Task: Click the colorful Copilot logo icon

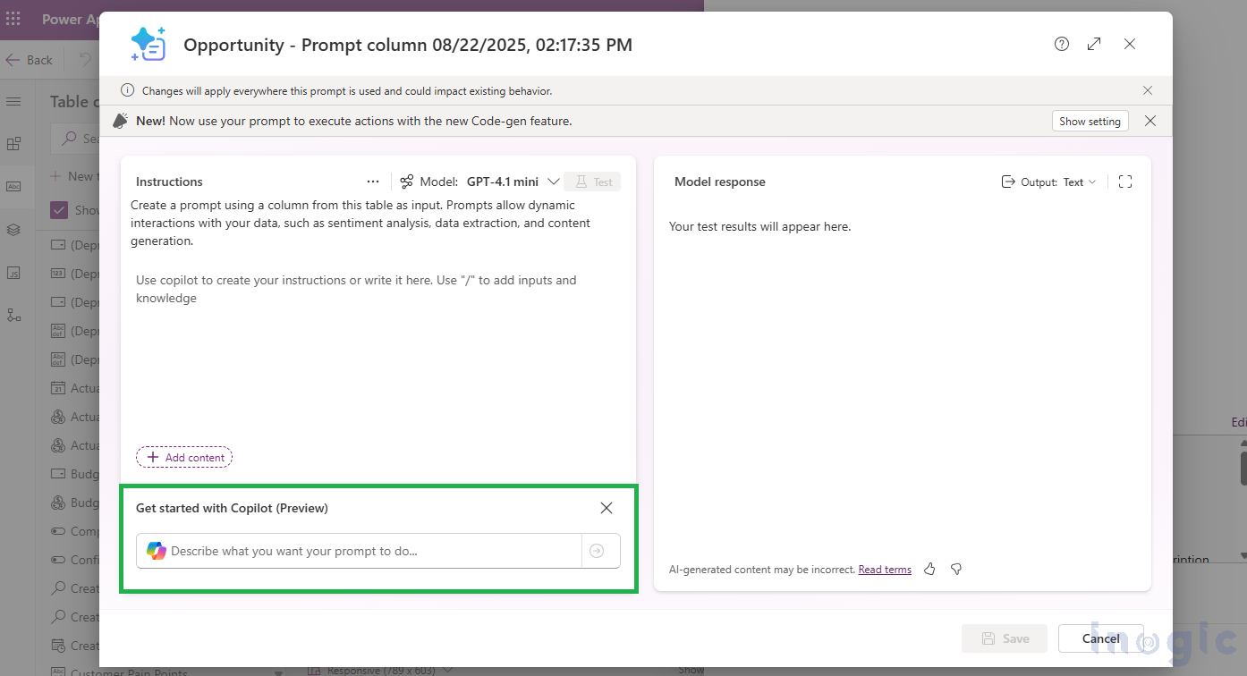Action: [x=157, y=551]
